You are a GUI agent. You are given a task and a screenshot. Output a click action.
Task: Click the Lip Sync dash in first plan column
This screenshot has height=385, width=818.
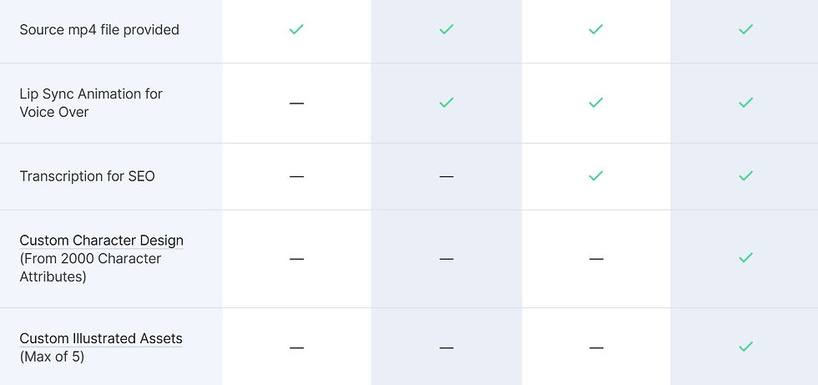[296, 103]
